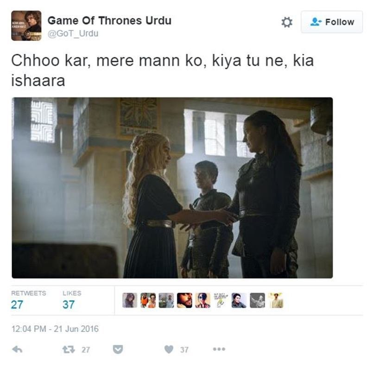Retweet this tweet using retweet icon
This screenshot has height=369, width=380.
[x=69, y=350]
